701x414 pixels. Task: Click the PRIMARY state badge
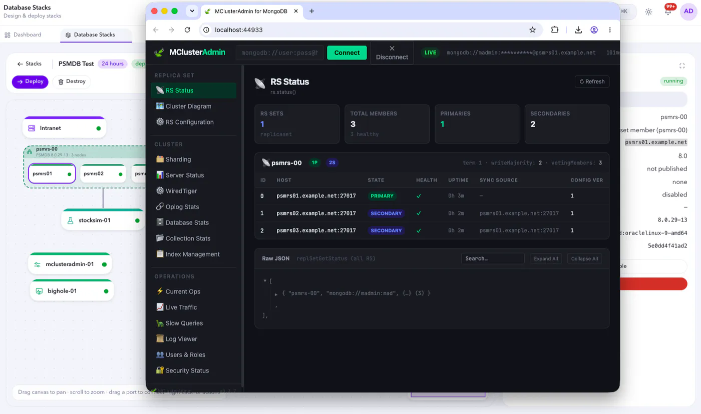coord(383,196)
